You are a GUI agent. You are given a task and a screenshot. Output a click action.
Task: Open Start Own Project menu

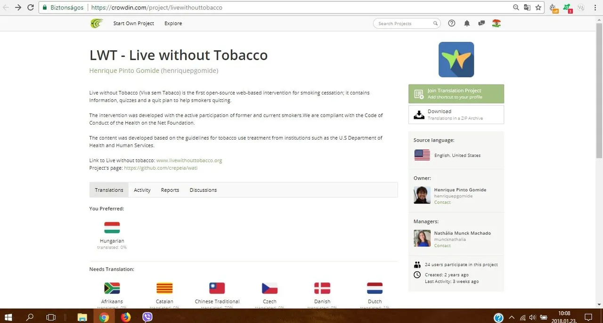[x=134, y=24]
